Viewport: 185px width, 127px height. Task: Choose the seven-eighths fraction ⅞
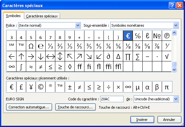(157, 46)
